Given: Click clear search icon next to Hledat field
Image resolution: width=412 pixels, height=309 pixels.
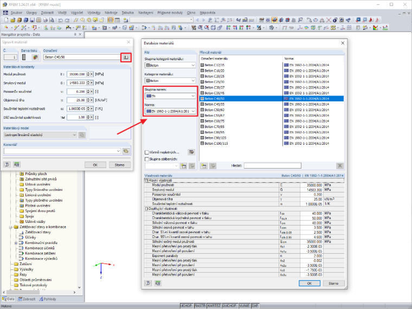Looking at the screenshot, I should coord(340,166).
